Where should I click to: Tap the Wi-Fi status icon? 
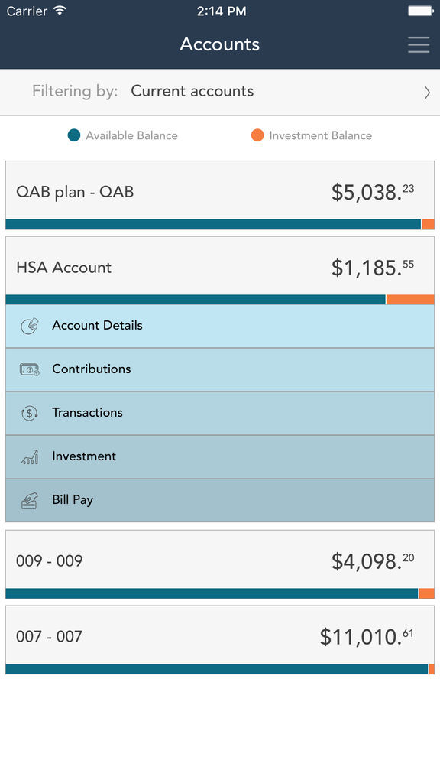(x=60, y=11)
